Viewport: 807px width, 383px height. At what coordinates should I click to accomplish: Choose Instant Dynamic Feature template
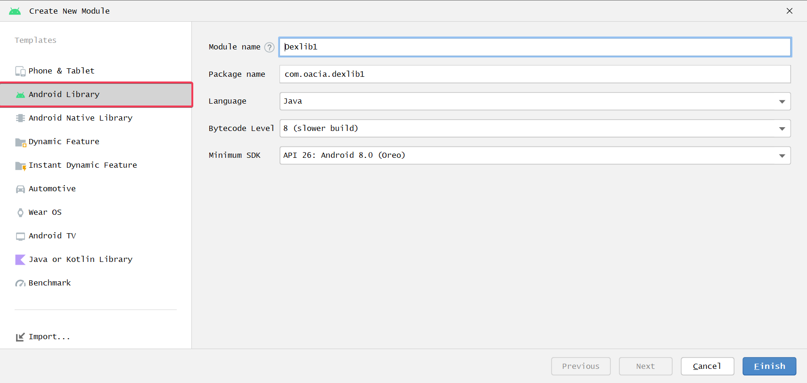[83, 165]
